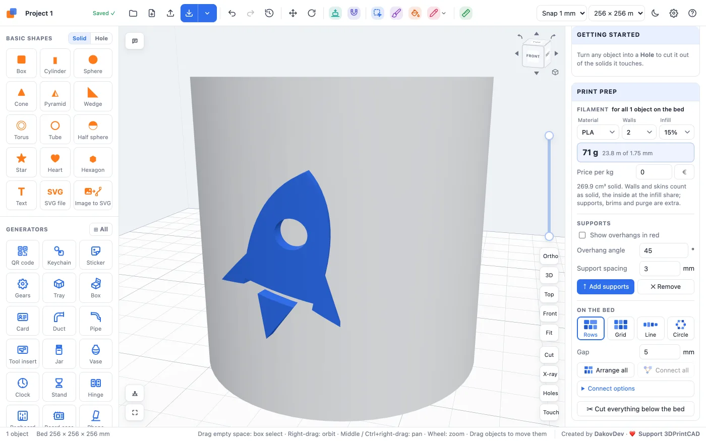
Task: Select Line arrangement on the bed
Action: coord(651,328)
